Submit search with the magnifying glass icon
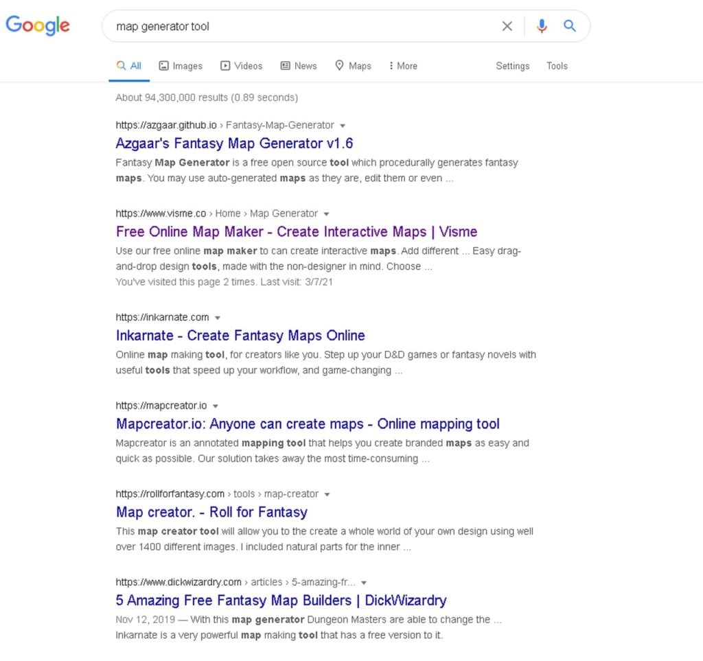The image size is (703, 661). point(569,25)
